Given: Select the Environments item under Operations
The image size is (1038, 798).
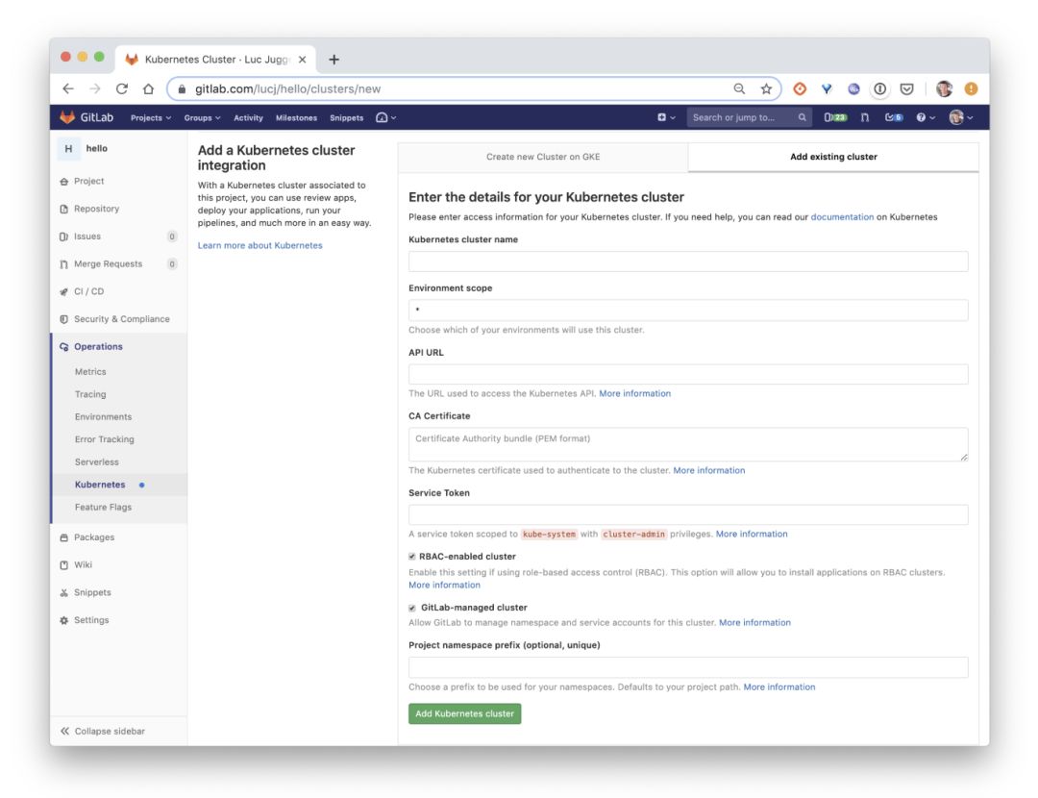Looking at the screenshot, I should (x=103, y=417).
